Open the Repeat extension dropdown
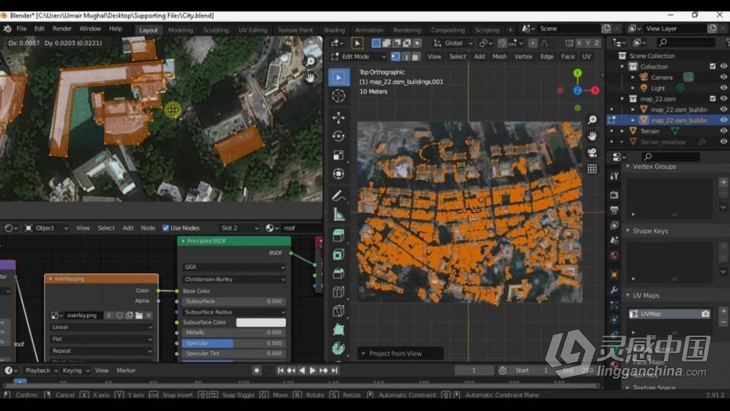This screenshot has width=730, height=411. click(101, 351)
